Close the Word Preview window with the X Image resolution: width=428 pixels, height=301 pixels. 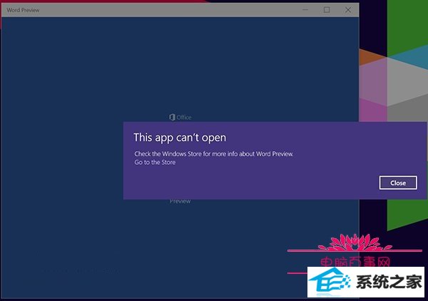(348, 10)
